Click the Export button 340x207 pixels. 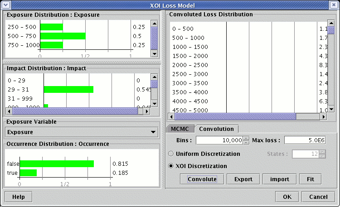pos(243,179)
